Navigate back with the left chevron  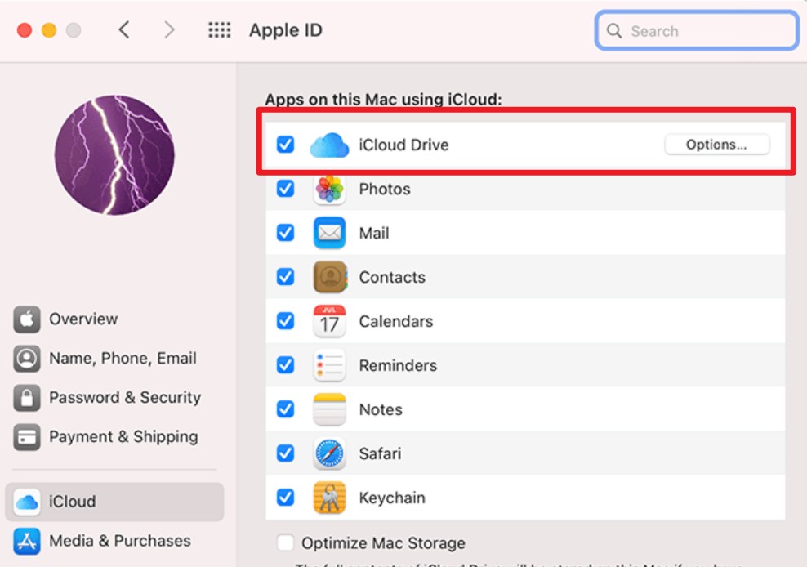[124, 29]
